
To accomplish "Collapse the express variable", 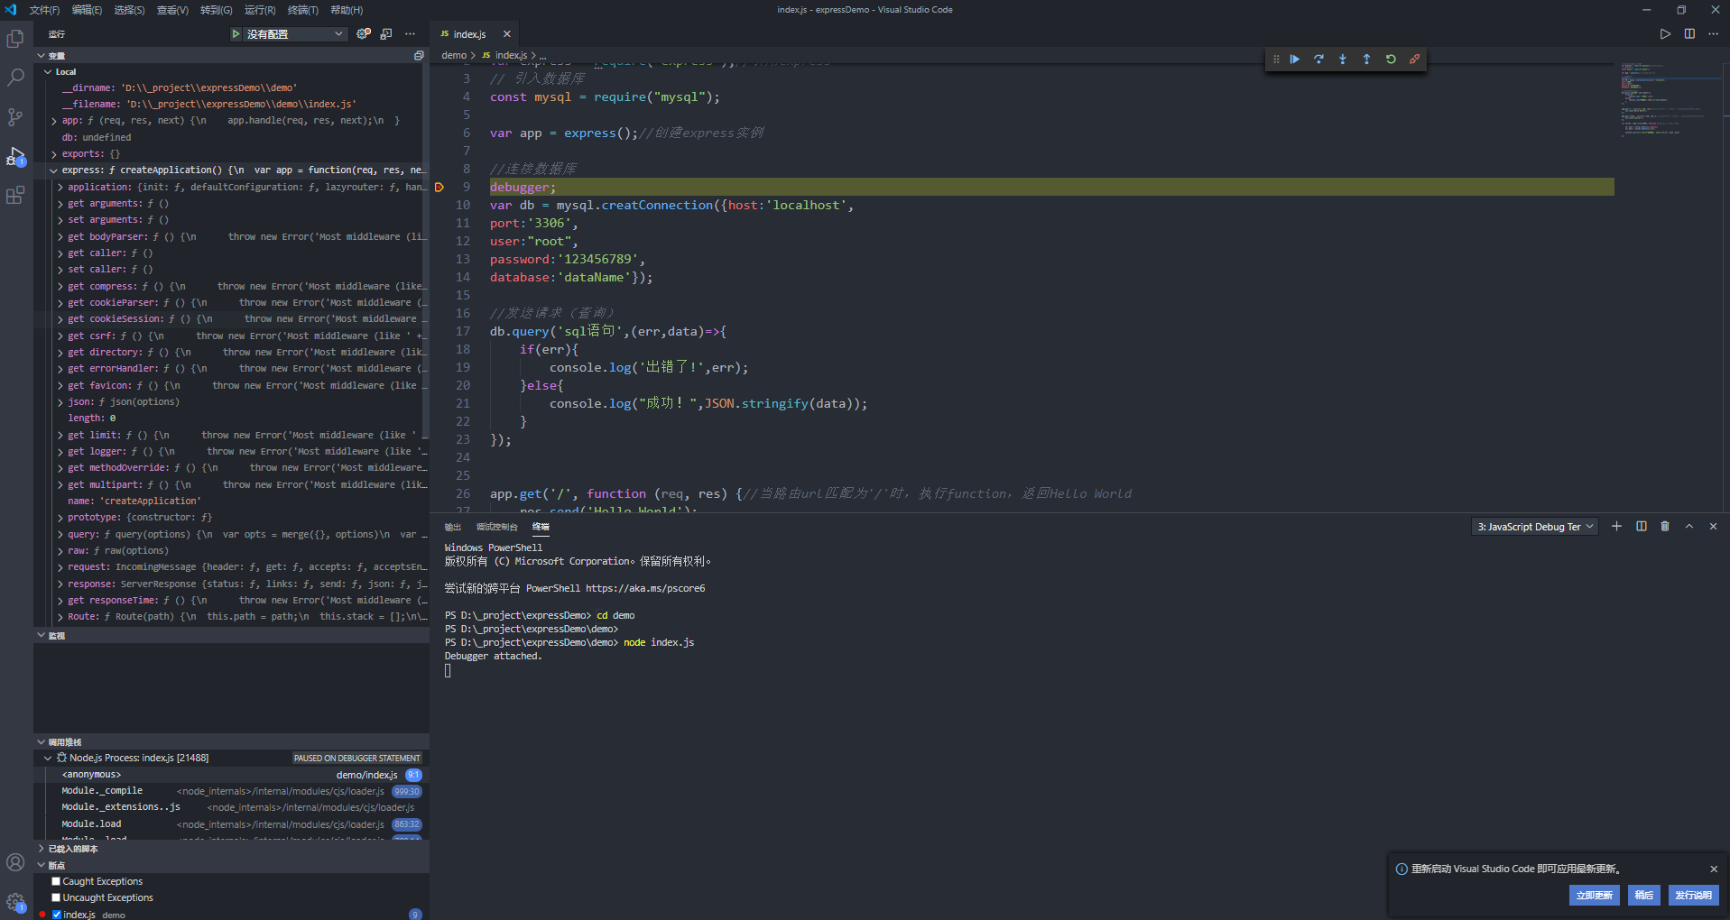I will pos(54,170).
